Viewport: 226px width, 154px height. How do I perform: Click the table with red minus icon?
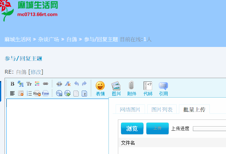coord(21,93)
